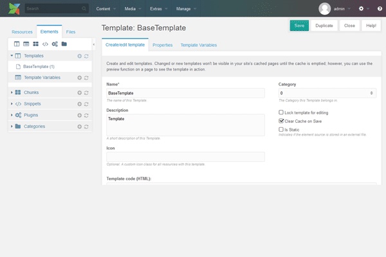This screenshot has height=257, width=386.
Task: Click new category folder toolbar icon
Action: point(64,44)
